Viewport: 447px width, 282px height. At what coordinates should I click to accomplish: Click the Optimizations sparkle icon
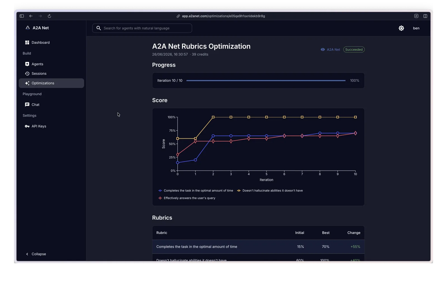tap(27, 83)
